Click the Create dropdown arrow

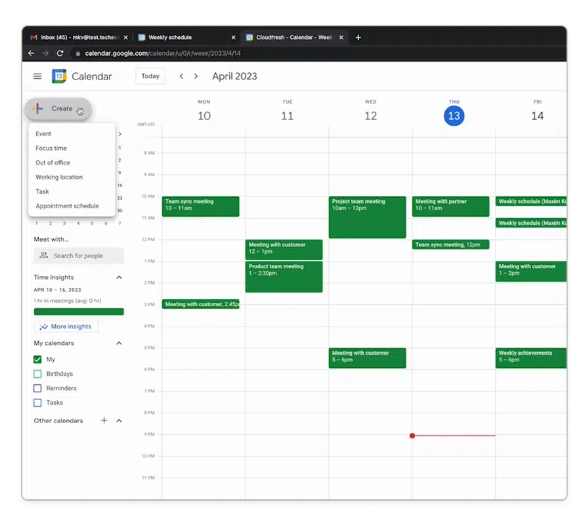[x=79, y=109]
